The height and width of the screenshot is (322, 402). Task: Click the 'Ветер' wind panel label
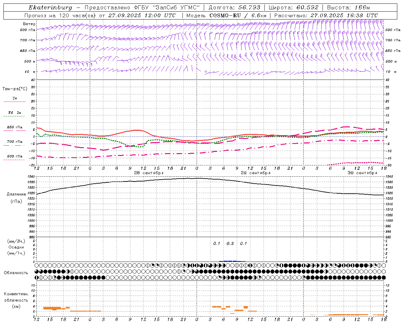29,24
